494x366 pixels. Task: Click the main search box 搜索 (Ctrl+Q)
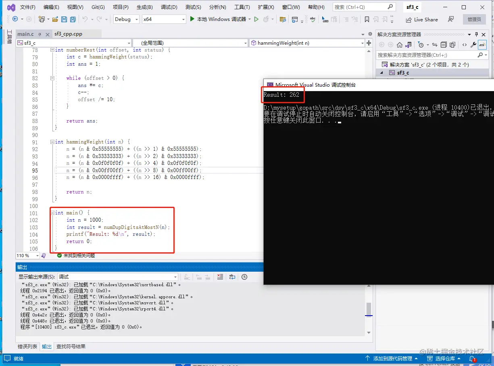(x=364, y=7)
